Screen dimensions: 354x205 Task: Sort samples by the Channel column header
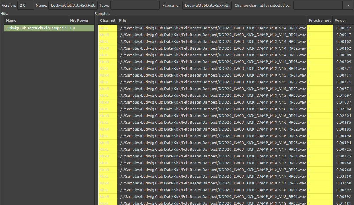pyautogui.click(x=108, y=20)
